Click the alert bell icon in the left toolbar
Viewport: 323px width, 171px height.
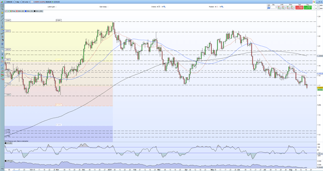2,12
